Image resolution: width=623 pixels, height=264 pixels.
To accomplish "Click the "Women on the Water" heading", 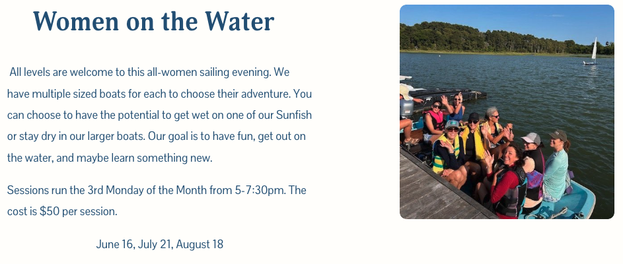I will pyautogui.click(x=153, y=21).
